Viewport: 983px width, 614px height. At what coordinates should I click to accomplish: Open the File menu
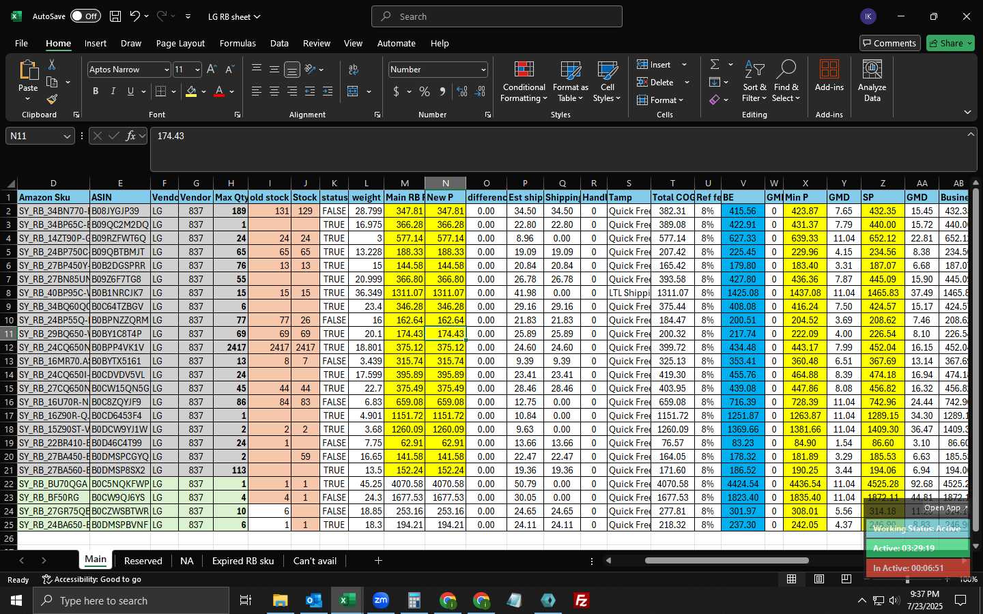21,43
